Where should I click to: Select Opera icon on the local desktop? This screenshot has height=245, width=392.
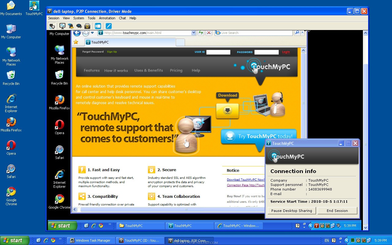(x=11, y=148)
